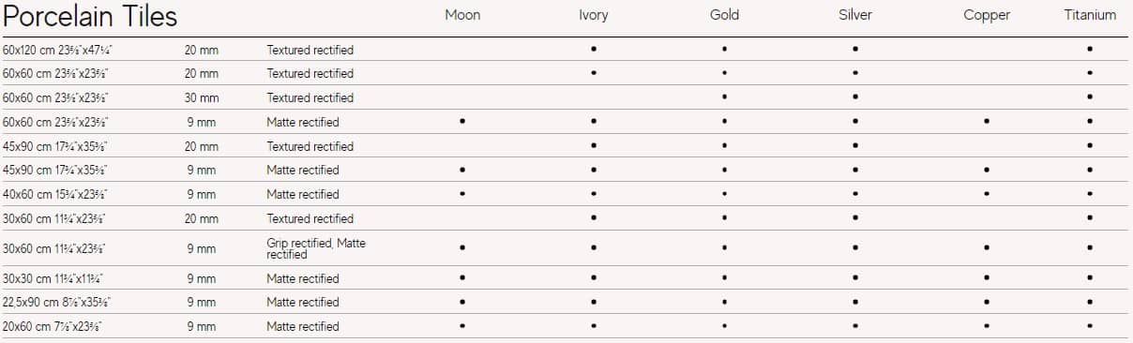Screen dimensions: 1133x343
Task: Select the 20x60 cm size label
Action: pos(53,326)
